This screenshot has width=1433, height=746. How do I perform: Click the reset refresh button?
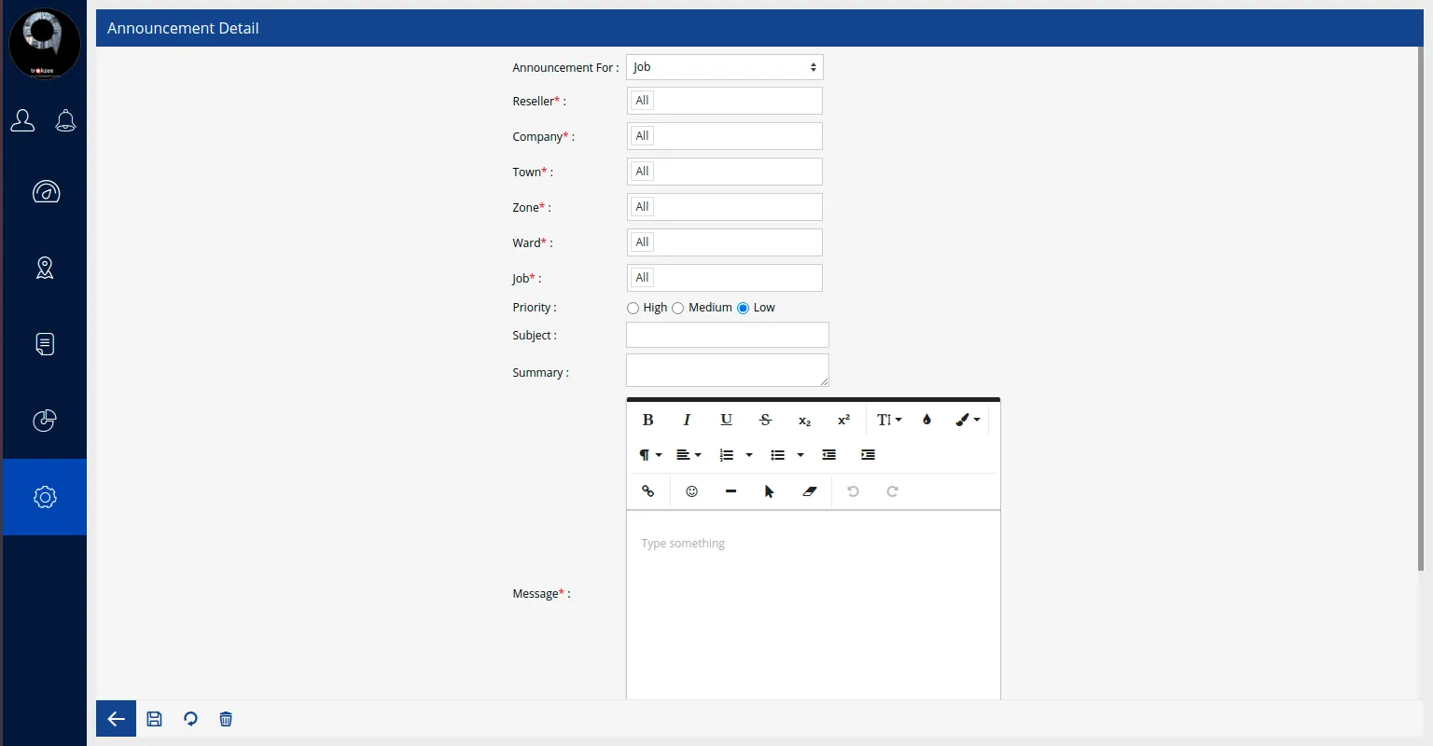pos(190,719)
